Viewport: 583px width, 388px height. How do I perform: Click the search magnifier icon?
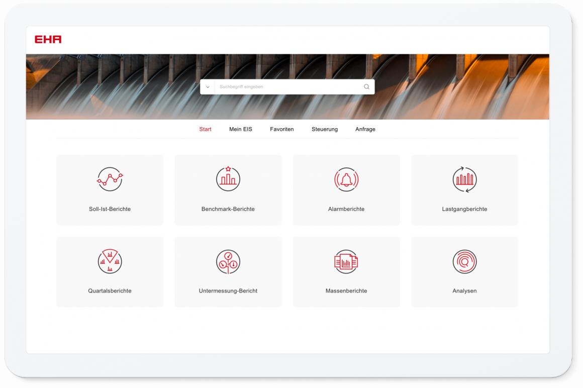point(366,87)
